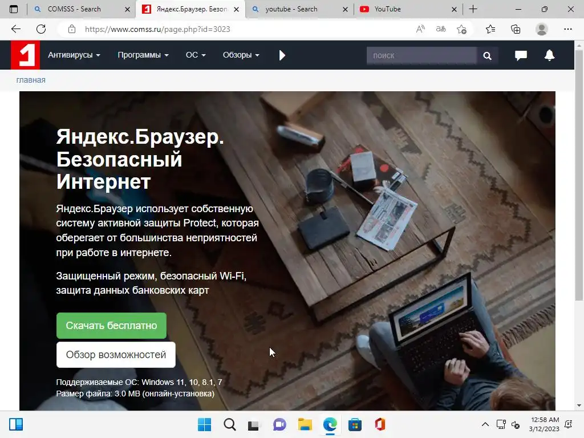Open Microsoft Store on taskbar
The image size is (584, 438).
355,424
